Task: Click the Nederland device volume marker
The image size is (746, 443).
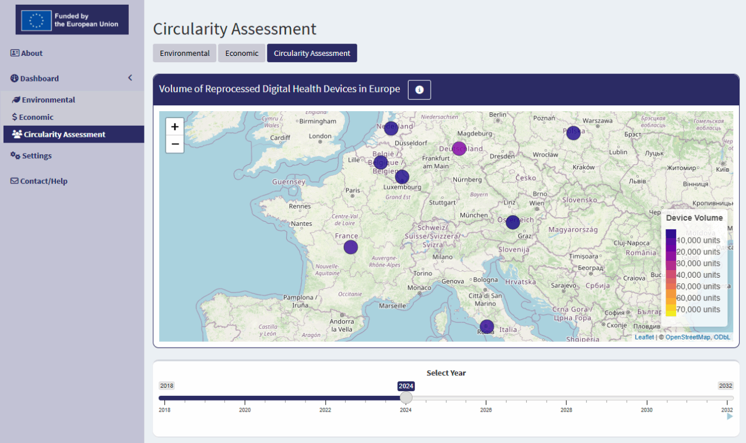Action: (x=391, y=128)
